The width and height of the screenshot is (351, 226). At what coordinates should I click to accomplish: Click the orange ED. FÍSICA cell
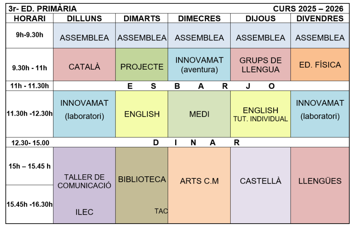click(320, 65)
